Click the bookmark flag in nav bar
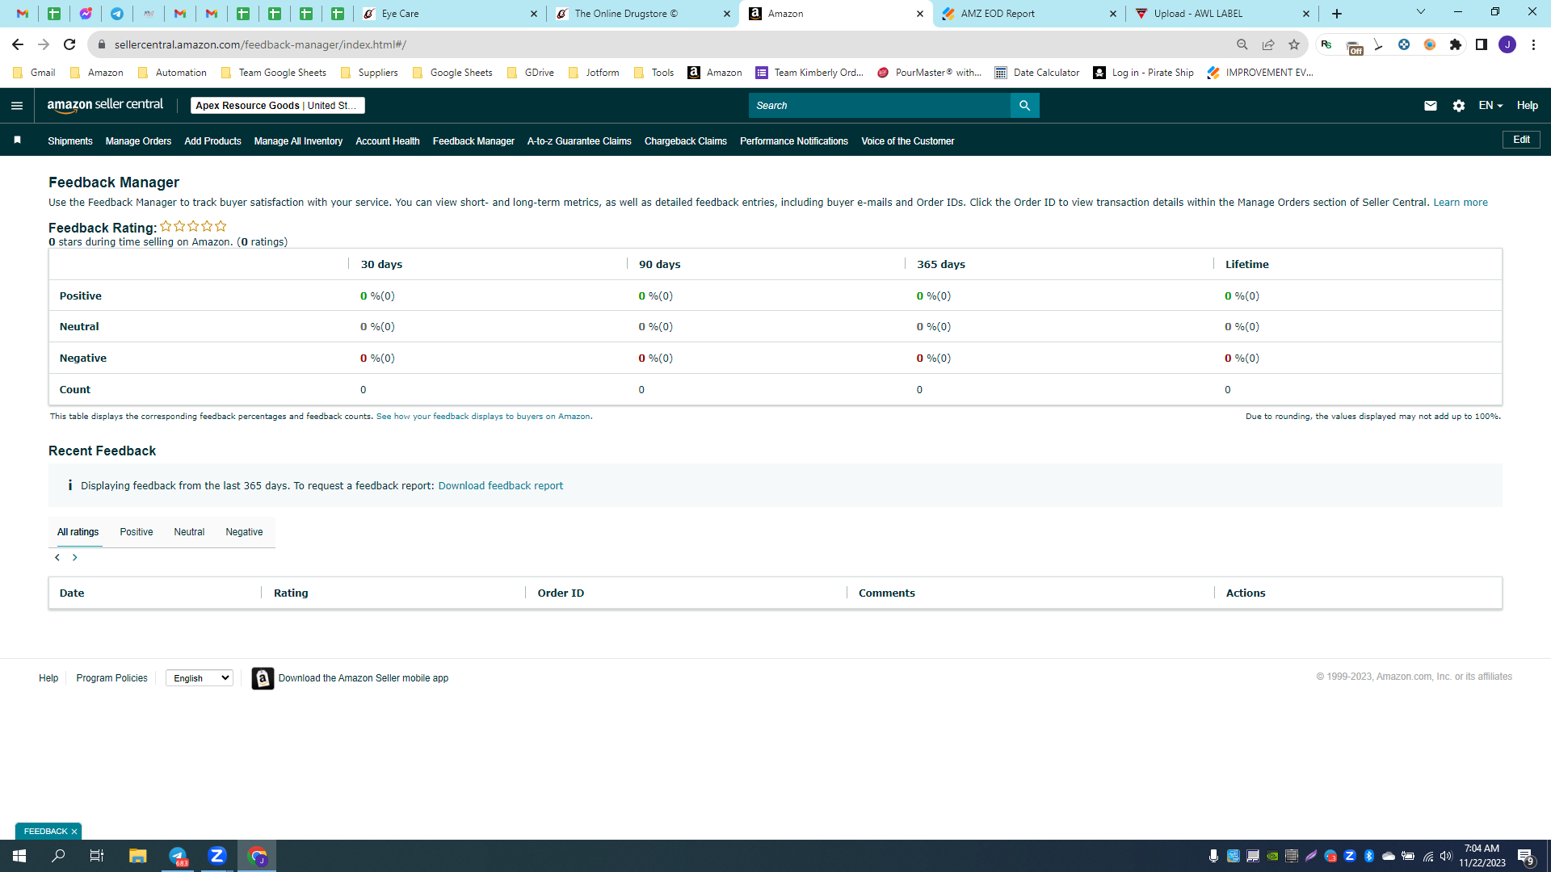 coord(17,140)
